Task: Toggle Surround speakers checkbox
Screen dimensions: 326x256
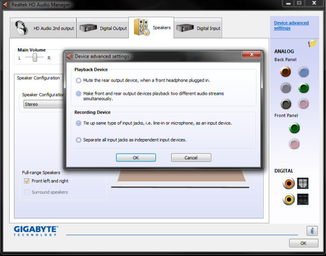Action: pyautogui.click(x=27, y=192)
